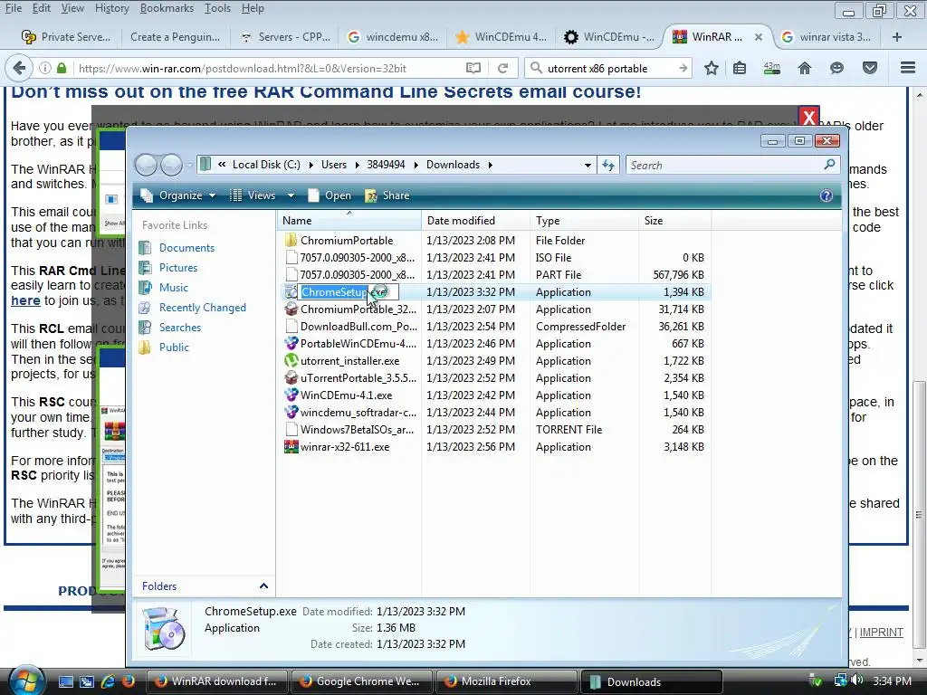Image resolution: width=927 pixels, height=695 pixels.
Task: Expand address bar history dropdown
Action: pos(588,165)
